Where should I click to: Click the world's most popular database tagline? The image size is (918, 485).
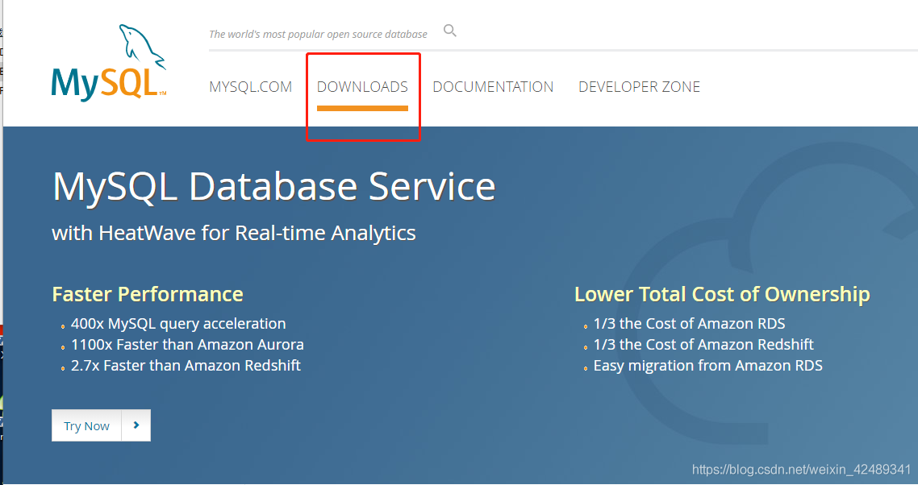pyautogui.click(x=318, y=34)
